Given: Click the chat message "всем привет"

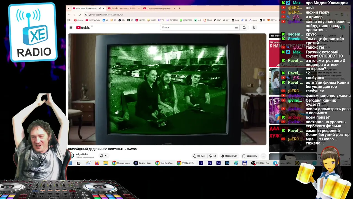Looking at the screenshot, I should (317, 117).
